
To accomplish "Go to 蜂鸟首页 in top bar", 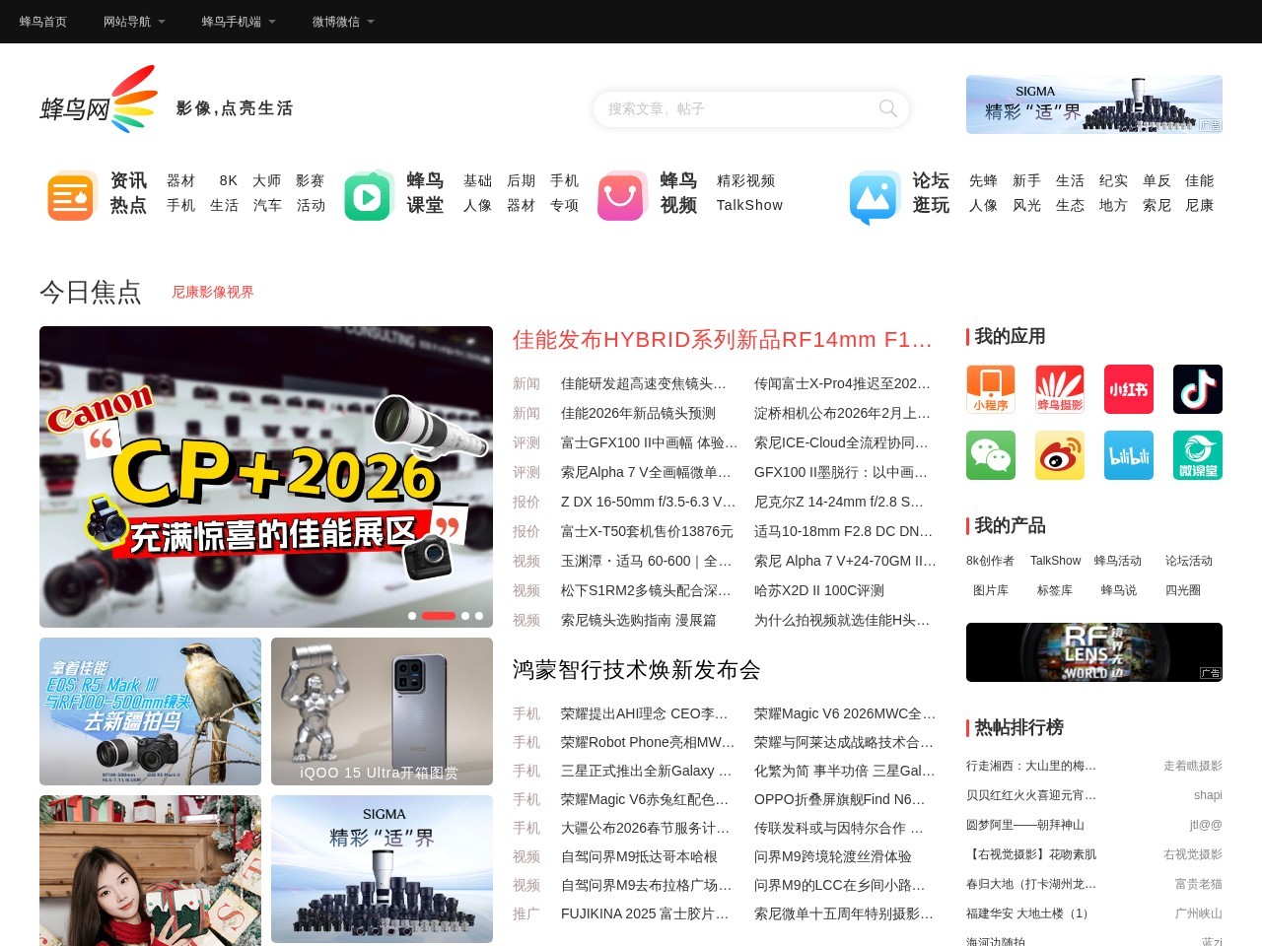I will click(43, 22).
